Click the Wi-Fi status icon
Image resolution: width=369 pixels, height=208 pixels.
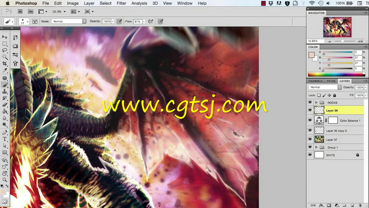(x=312, y=3)
